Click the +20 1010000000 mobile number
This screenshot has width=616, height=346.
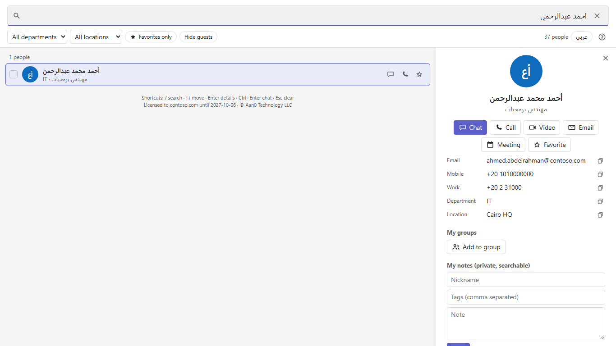tap(510, 174)
